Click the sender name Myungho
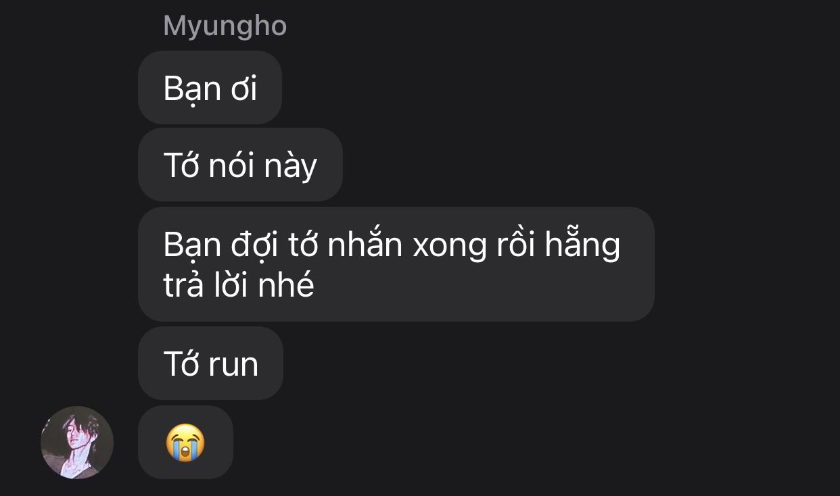The height and width of the screenshot is (496, 840). [225, 26]
